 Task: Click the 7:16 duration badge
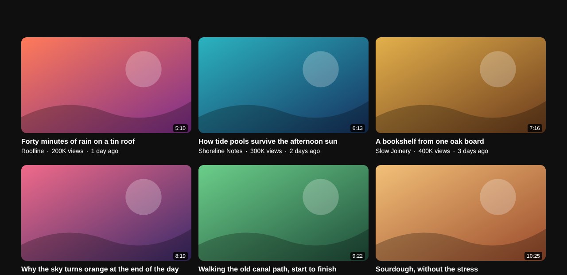535,128
